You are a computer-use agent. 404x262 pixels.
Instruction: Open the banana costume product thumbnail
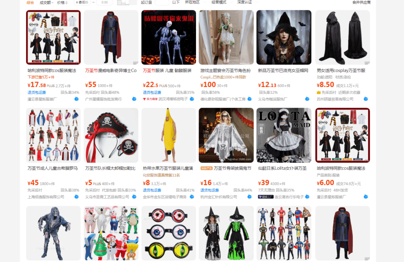[x=168, y=136]
